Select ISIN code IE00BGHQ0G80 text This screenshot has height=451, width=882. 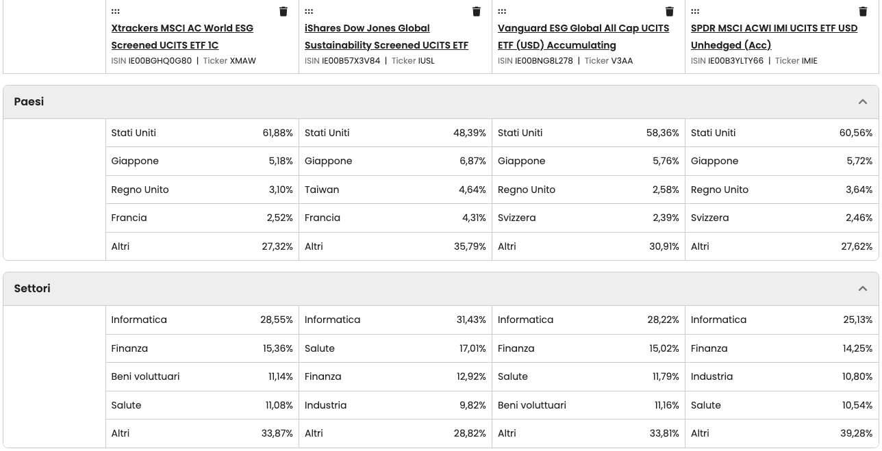[160, 61]
